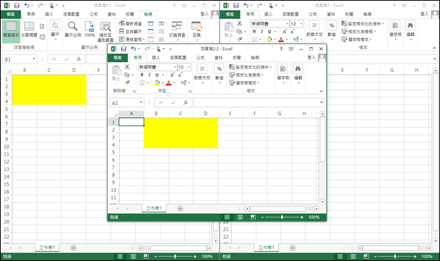Click 縮放至選取範圍 zoom to selection icon

coord(105,32)
